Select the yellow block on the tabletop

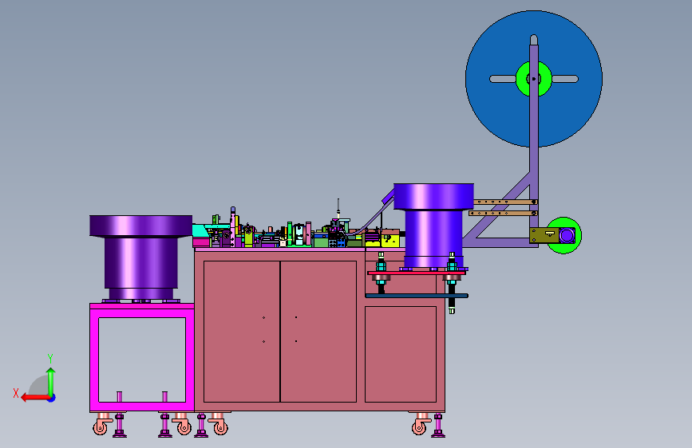tap(390, 241)
